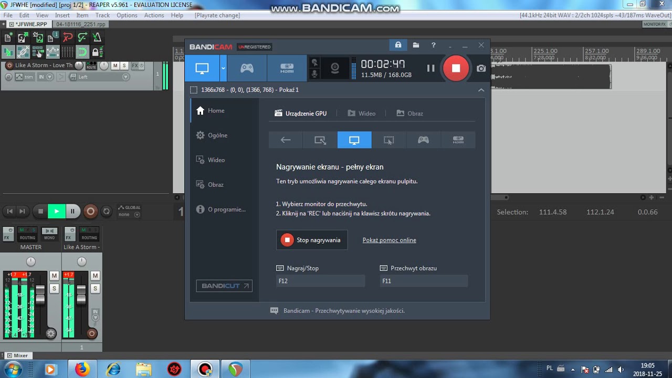Open FX for the Like A Storm track panel
This screenshot has height=378, width=672.
point(135,66)
